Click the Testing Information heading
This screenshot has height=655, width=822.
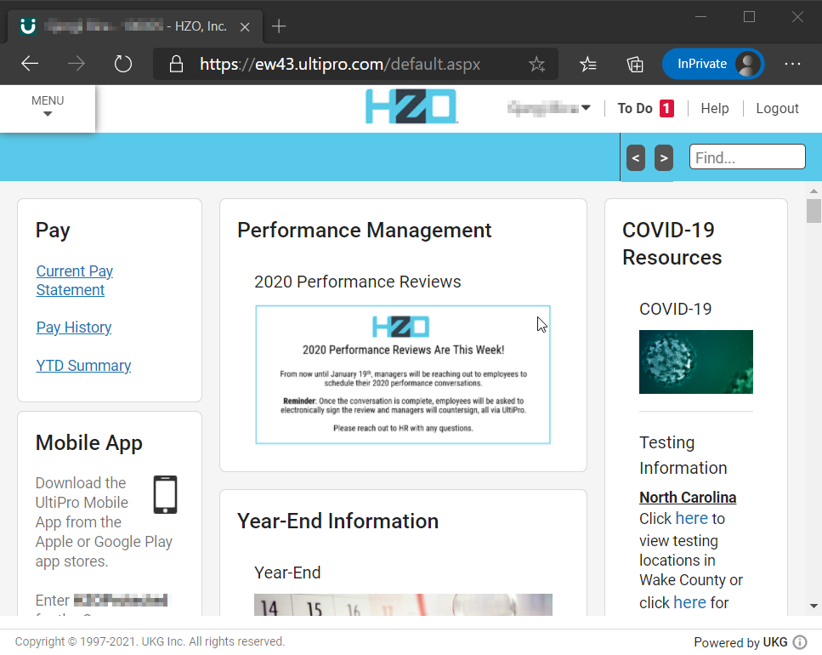coord(683,454)
